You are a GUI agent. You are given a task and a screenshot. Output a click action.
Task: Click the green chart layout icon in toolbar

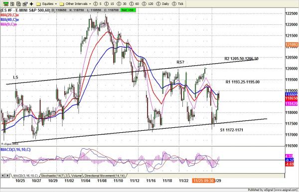click(x=6, y=3)
